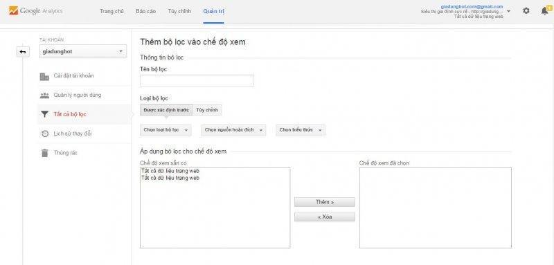This screenshot has height=265, width=554.
Task: Click the « Xóa button
Action: (x=324, y=217)
